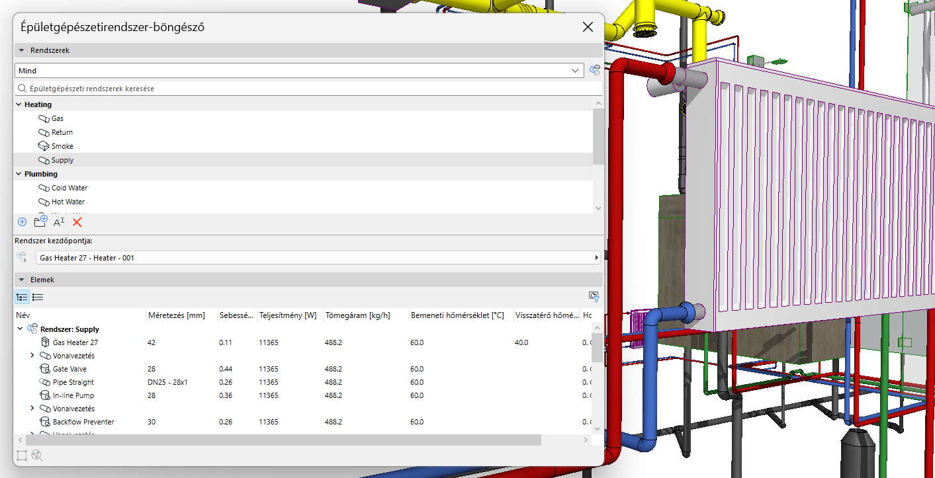Click the zoom to selection icon at bottom
This screenshot has height=478, width=935.
pos(37,455)
